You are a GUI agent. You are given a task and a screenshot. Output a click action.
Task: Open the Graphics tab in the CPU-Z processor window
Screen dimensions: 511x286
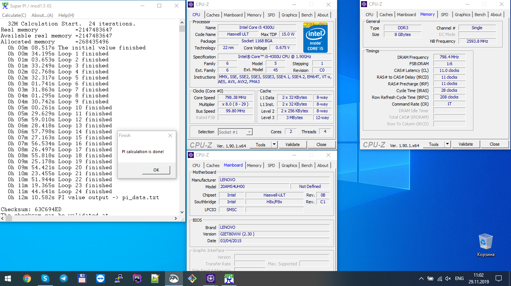pyautogui.click(x=289, y=15)
